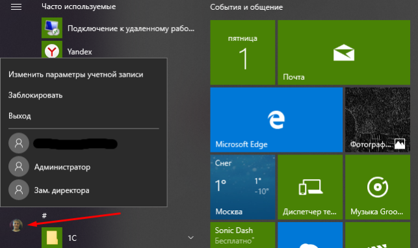Click the "1C" folder label
The image size is (418, 248).
click(72, 238)
